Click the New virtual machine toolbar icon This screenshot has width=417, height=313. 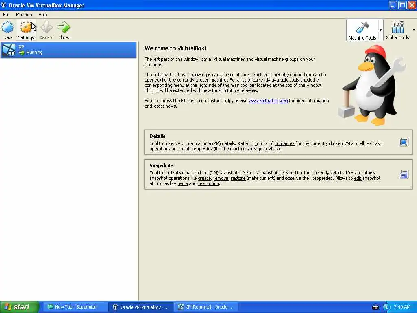(8, 30)
